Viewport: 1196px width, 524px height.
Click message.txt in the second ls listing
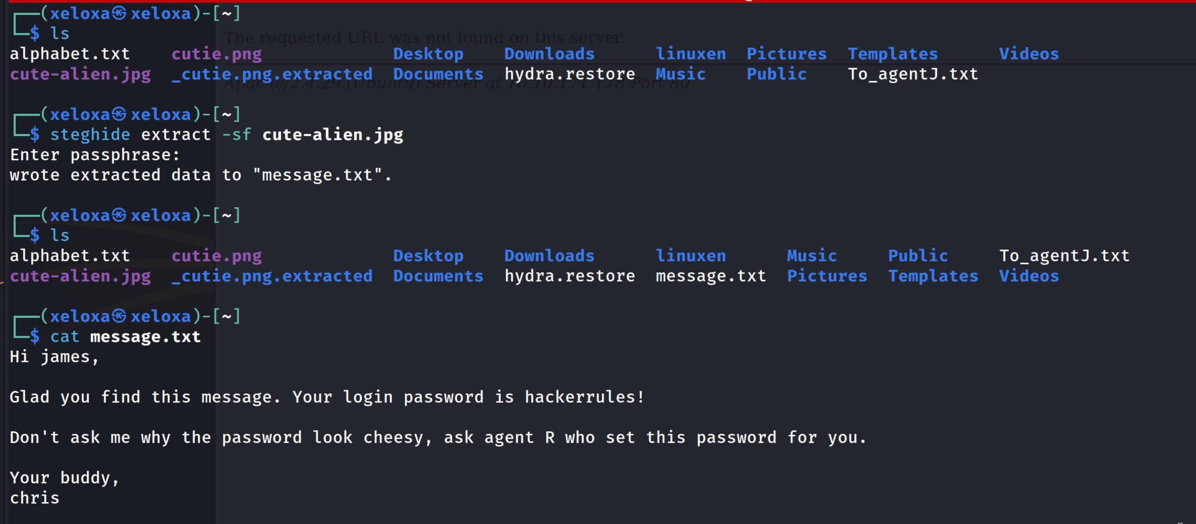click(710, 276)
